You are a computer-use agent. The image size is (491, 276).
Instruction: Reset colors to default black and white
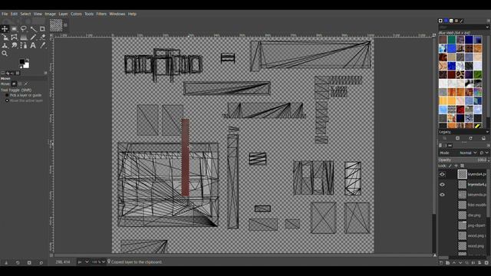21,67
